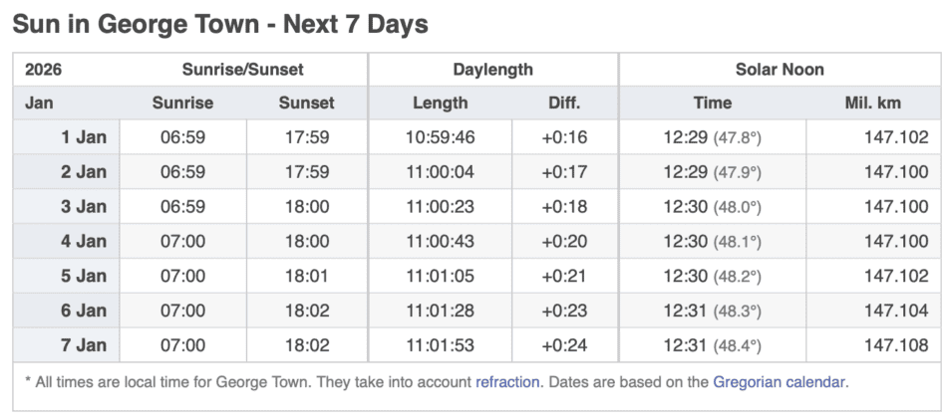The height and width of the screenshot is (420, 947).
Task: Click the Solar Noon group header
Action: 780,70
